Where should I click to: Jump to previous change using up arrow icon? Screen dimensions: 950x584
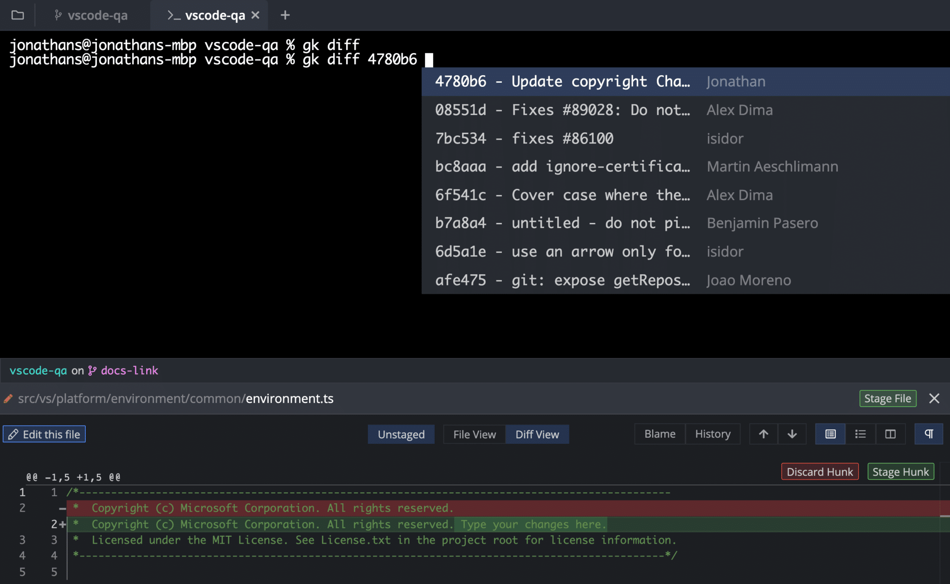[763, 434]
